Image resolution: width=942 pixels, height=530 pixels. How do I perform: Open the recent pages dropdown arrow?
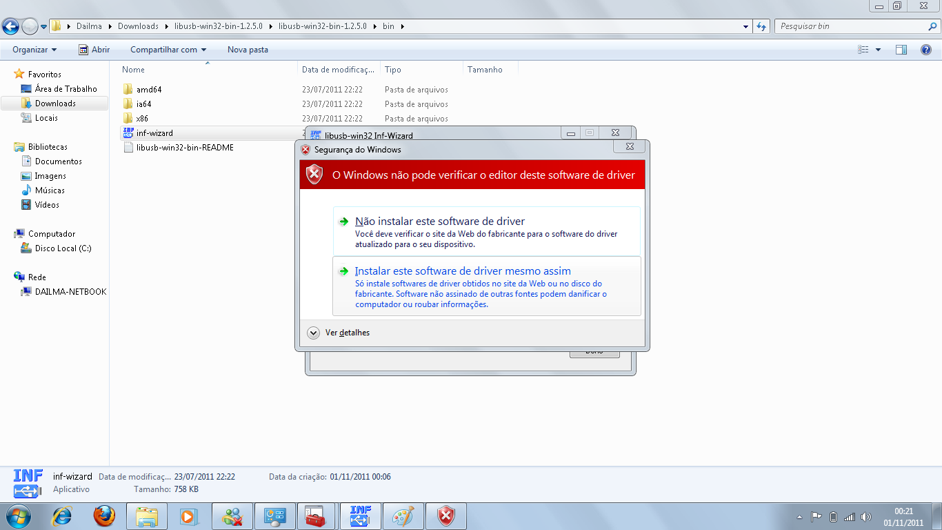point(44,27)
